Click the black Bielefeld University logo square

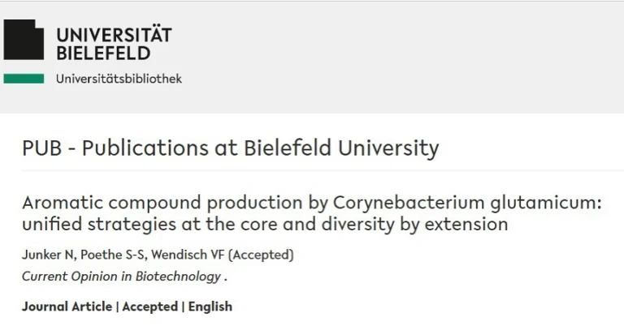(24, 39)
